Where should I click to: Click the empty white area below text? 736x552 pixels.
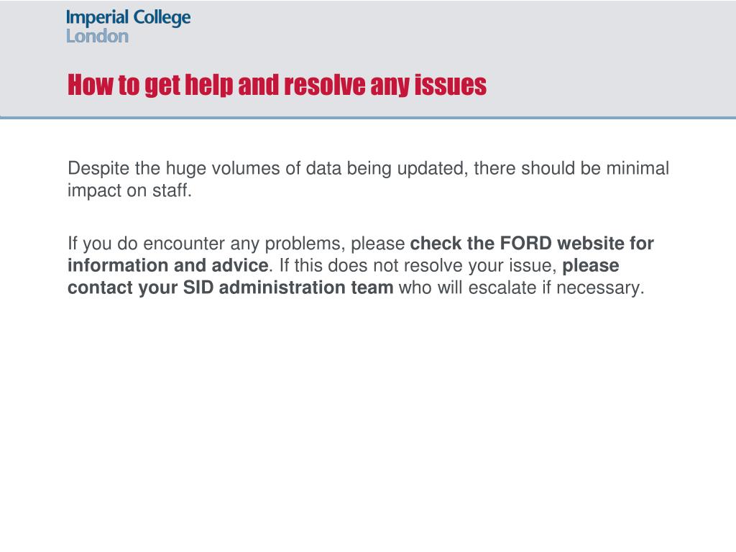click(x=368, y=423)
